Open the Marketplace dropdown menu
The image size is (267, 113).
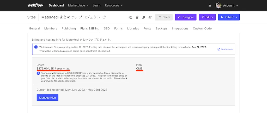(x=78, y=5)
